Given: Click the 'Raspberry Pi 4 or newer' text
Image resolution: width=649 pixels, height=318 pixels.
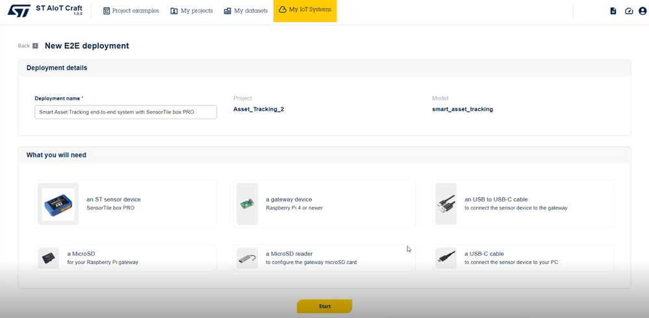Looking at the screenshot, I should (294, 208).
